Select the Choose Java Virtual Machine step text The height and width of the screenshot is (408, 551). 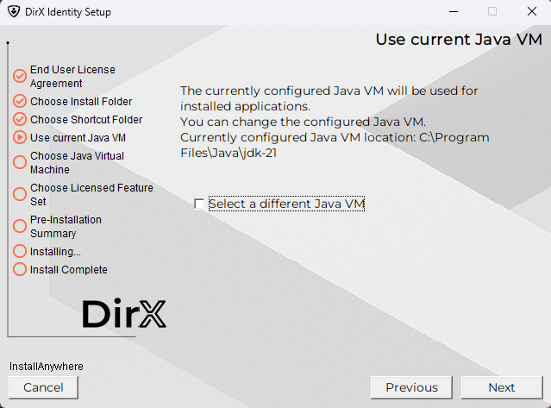tap(78, 162)
